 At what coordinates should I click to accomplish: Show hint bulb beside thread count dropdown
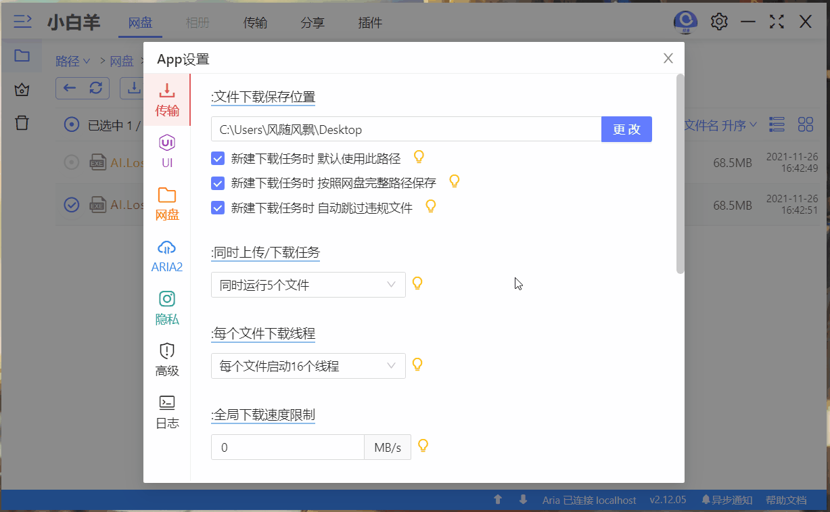coord(417,365)
